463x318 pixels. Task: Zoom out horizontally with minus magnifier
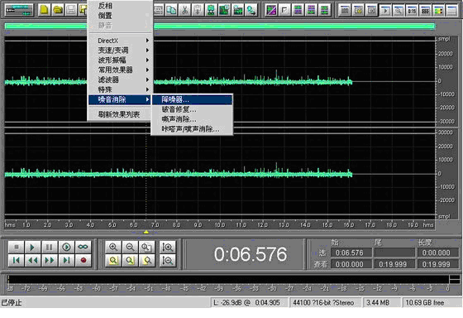coord(130,247)
